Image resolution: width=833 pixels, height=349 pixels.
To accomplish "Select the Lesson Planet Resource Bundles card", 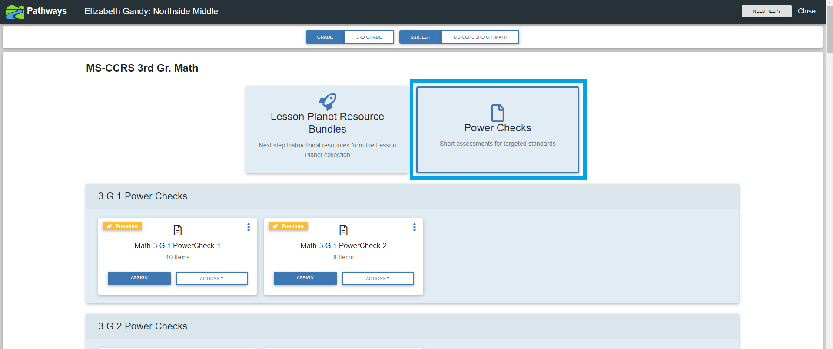I will point(327,130).
